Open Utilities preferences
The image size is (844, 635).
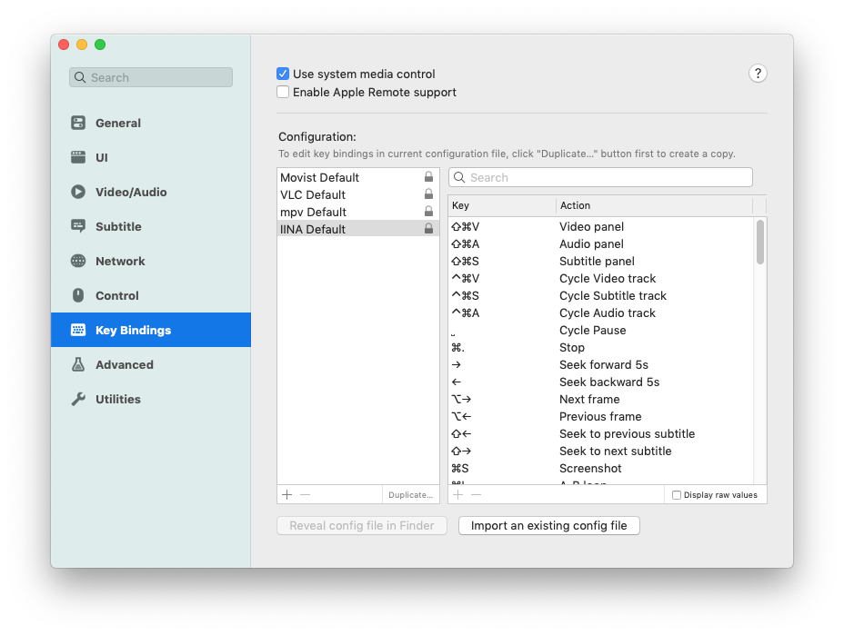click(118, 399)
